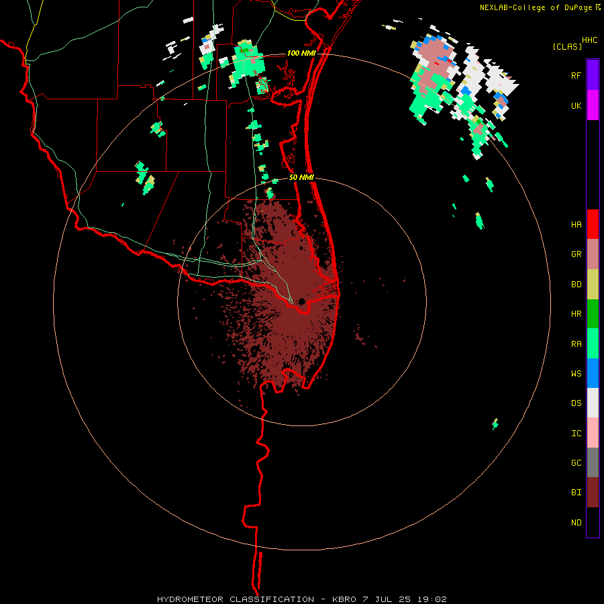Click the NEXLAB-College of DuPage credit text
This screenshot has height=604, width=604.
coord(536,7)
